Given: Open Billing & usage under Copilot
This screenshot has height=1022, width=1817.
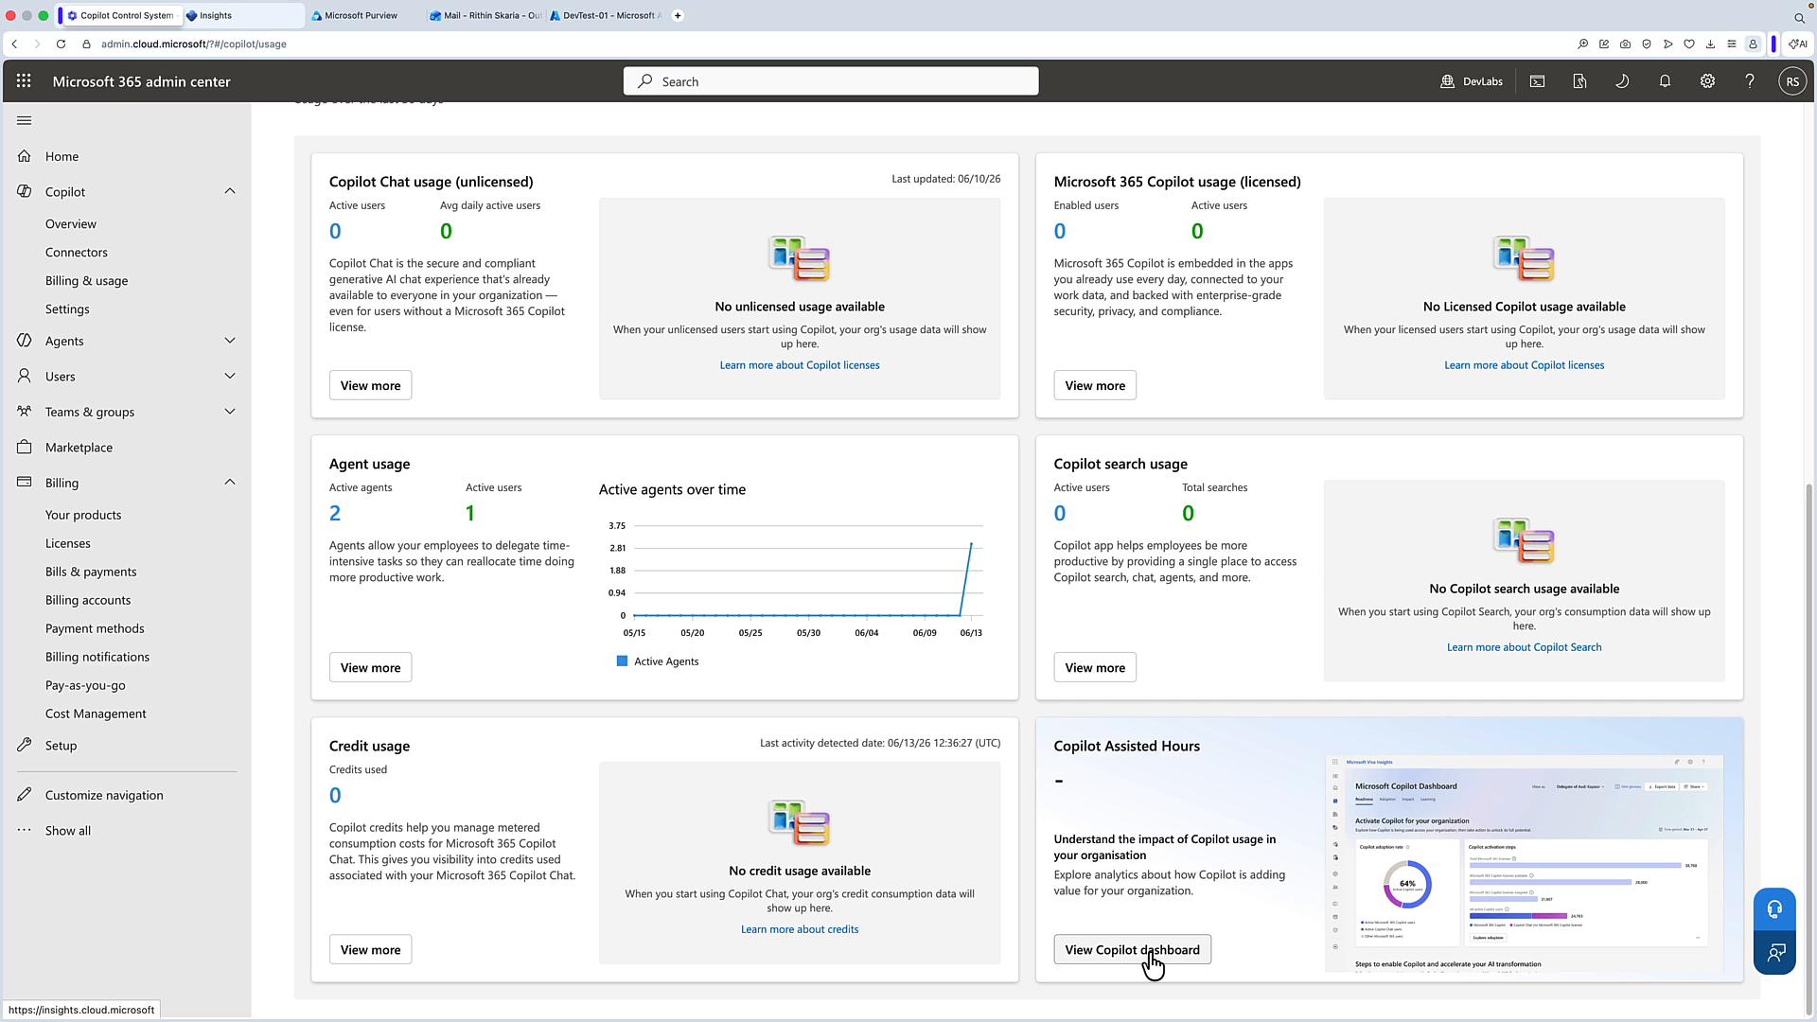Looking at the screenshot, I should point(87,280).
